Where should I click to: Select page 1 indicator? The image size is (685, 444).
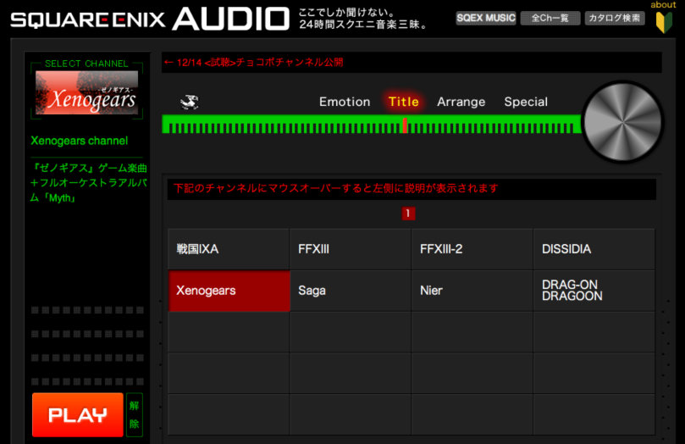coord(408,214)
